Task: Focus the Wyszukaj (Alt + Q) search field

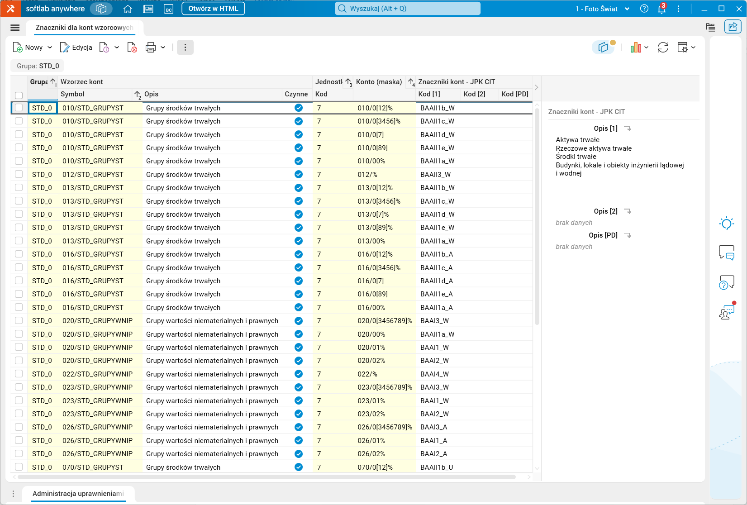Action: click(408, 9)
